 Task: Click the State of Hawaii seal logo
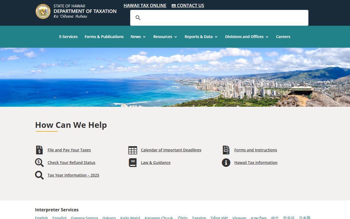[43, 11]
